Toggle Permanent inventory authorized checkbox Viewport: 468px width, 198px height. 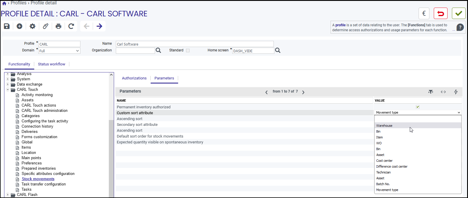coord(418,107)
